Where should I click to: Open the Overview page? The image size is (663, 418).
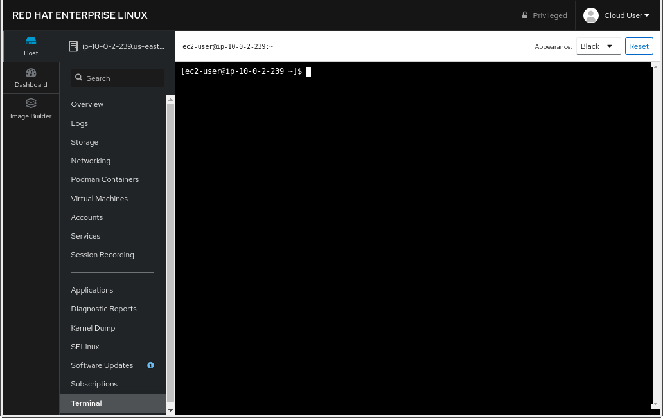click(87, 104)
